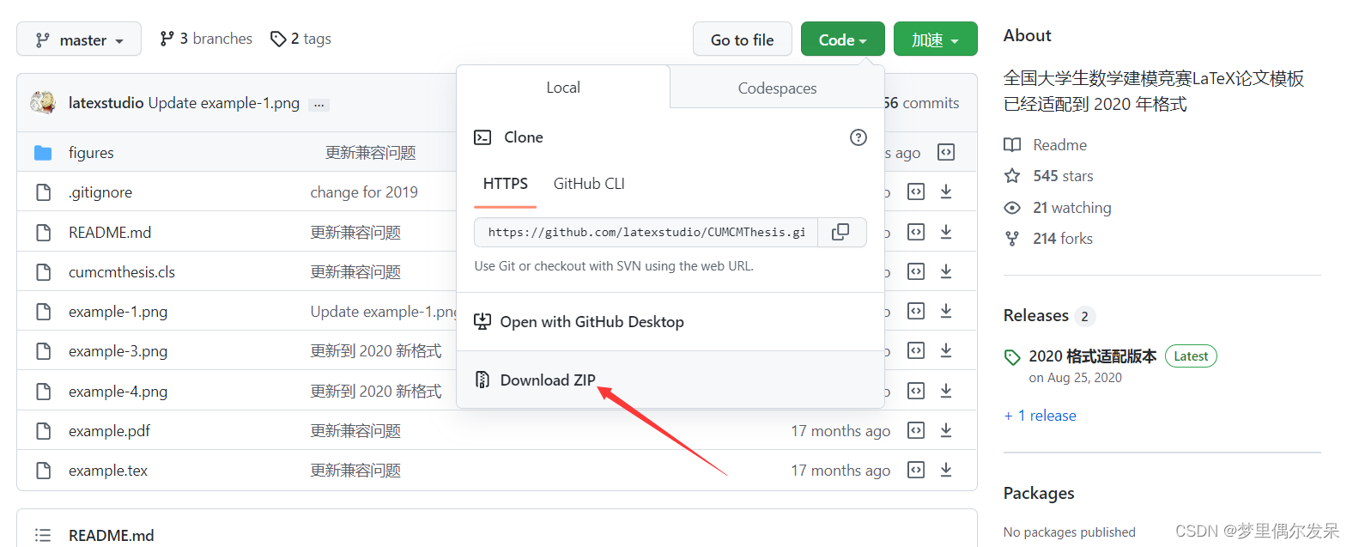Click the latexstudio avatar image
Screen dimensions: 1353x547
pos(43,102)
